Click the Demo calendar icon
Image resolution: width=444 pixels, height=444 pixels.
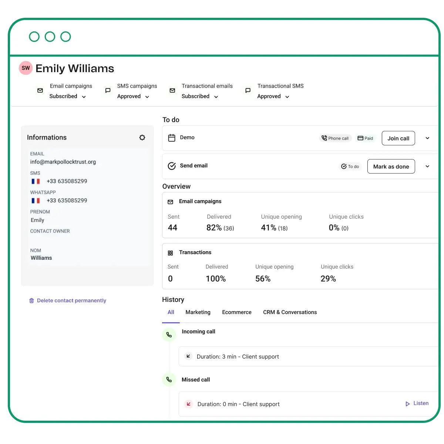(172, 137)
